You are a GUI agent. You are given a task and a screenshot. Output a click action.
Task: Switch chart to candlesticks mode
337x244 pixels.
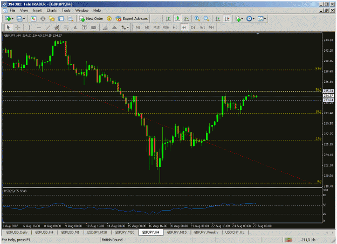tap(177, 19)
